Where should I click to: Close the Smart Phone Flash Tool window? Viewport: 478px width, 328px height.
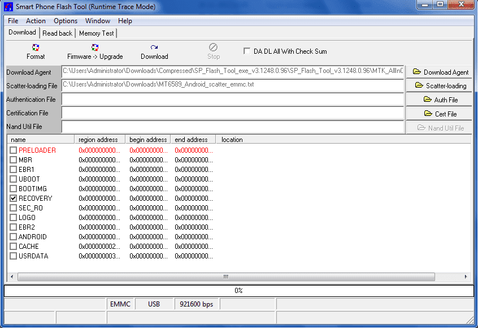click(x=461, y=5)
